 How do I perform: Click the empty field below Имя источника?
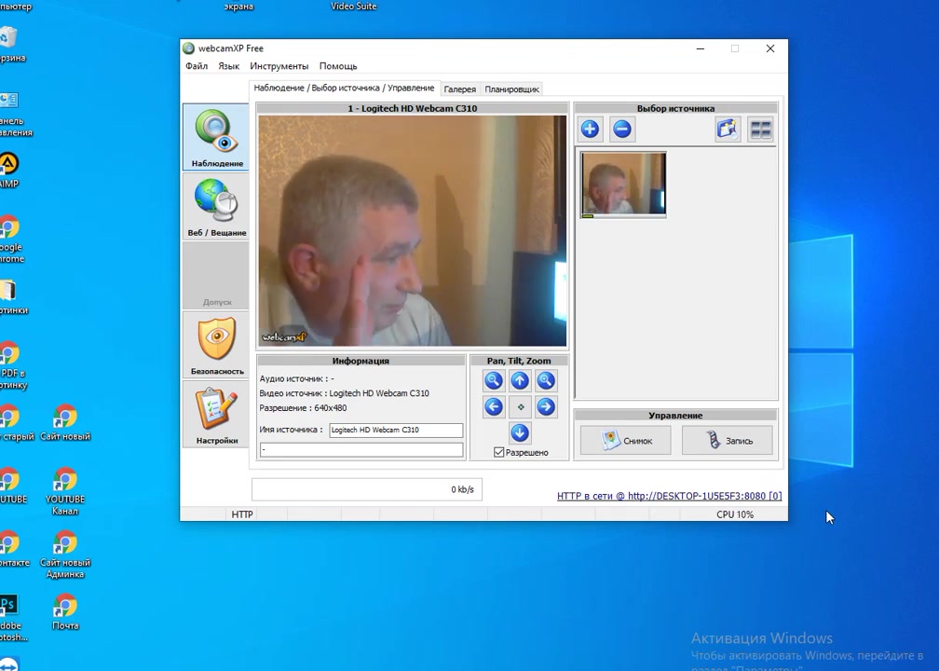pos(361,449)
